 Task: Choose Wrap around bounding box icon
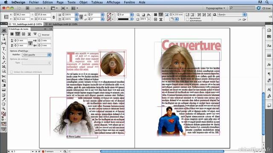coord(17,34)
